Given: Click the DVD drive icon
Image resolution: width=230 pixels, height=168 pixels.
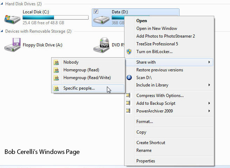Looking at the screenshot, I should click(102, 45).
